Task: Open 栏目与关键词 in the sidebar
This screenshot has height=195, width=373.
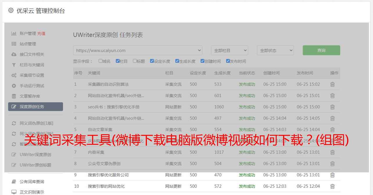Action: [x=32, y=65]
